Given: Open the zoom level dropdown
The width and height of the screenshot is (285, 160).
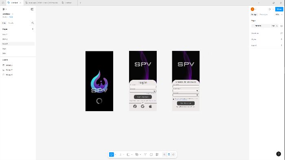Looking at the screenshot, I should click(x=279, y=15).
